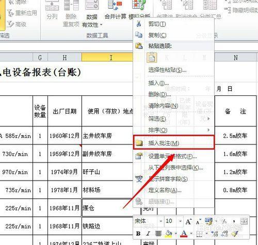Click the Subtotal (分类汇总) ribbon icon
The width and height of the screenshot is (258, 245).
pyautogui.click(x=209, y=5)
